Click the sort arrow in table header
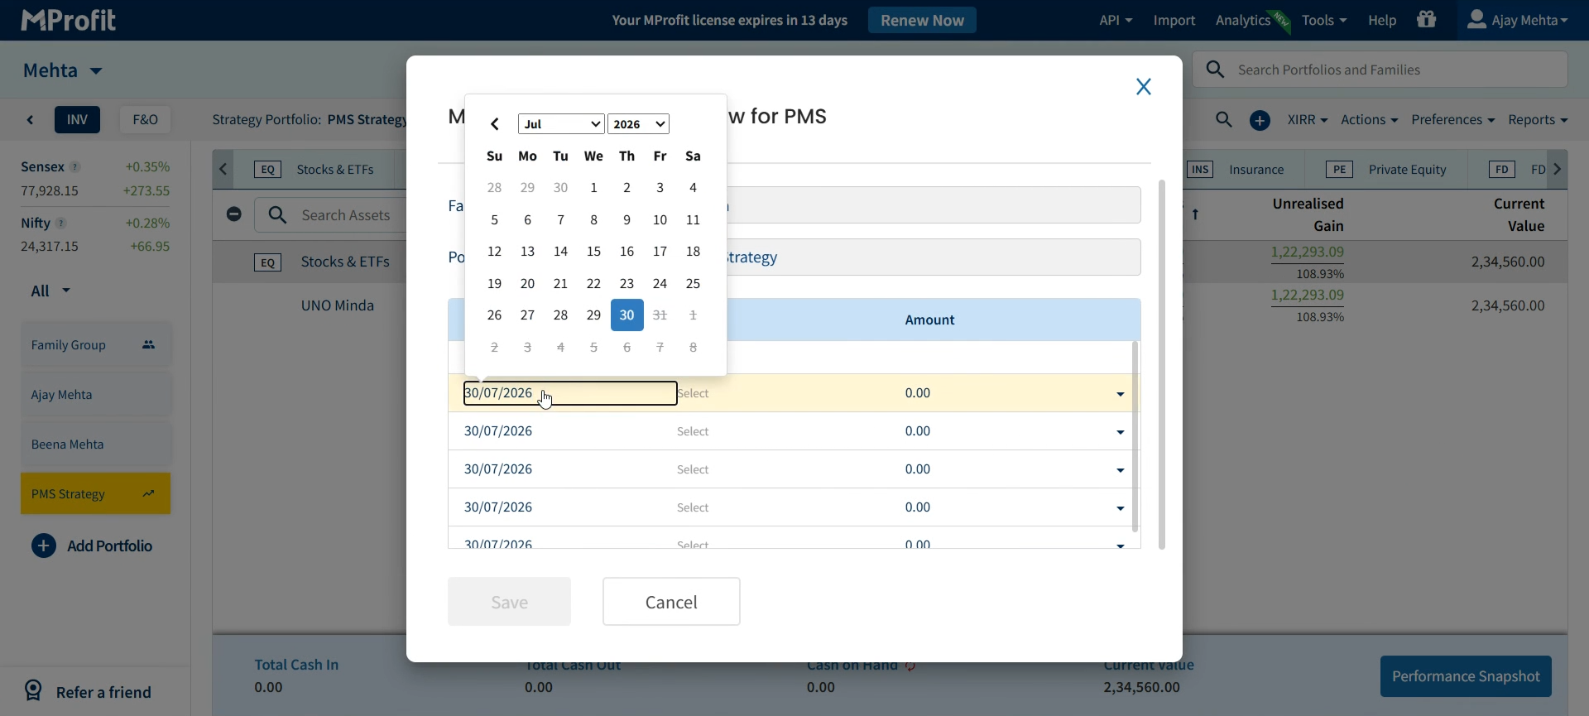The width and height of the screenshot is (1589, 716). [1196, 214]
